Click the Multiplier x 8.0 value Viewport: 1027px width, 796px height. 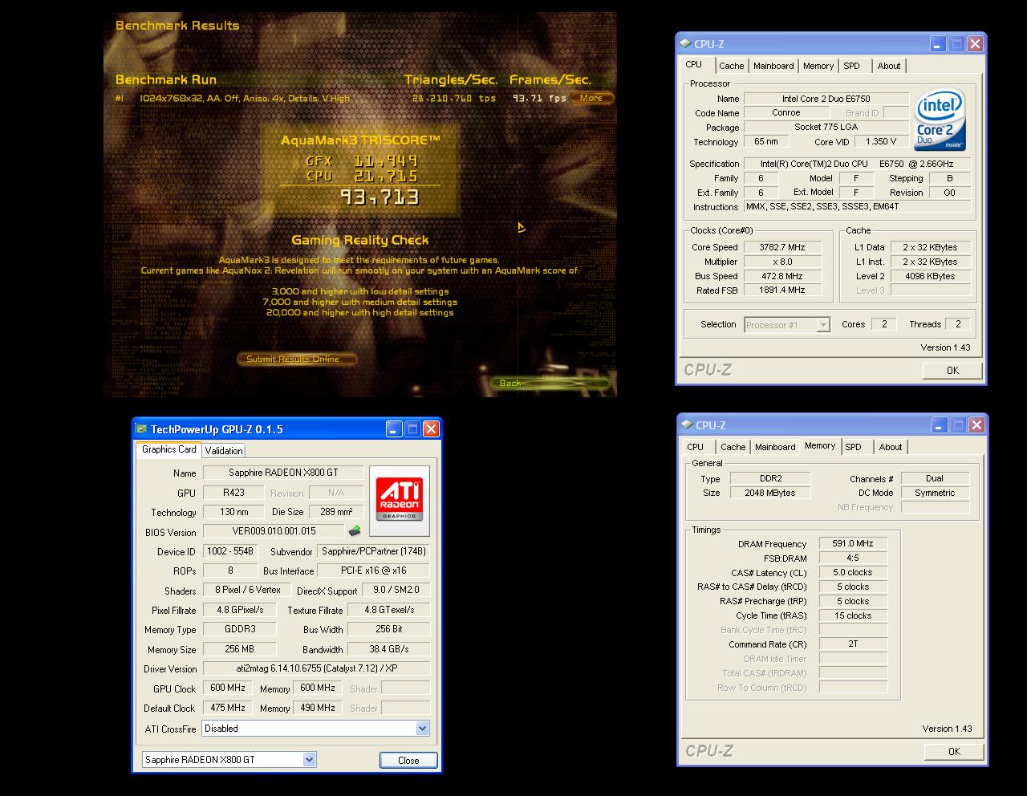click(x=782, y=262)
